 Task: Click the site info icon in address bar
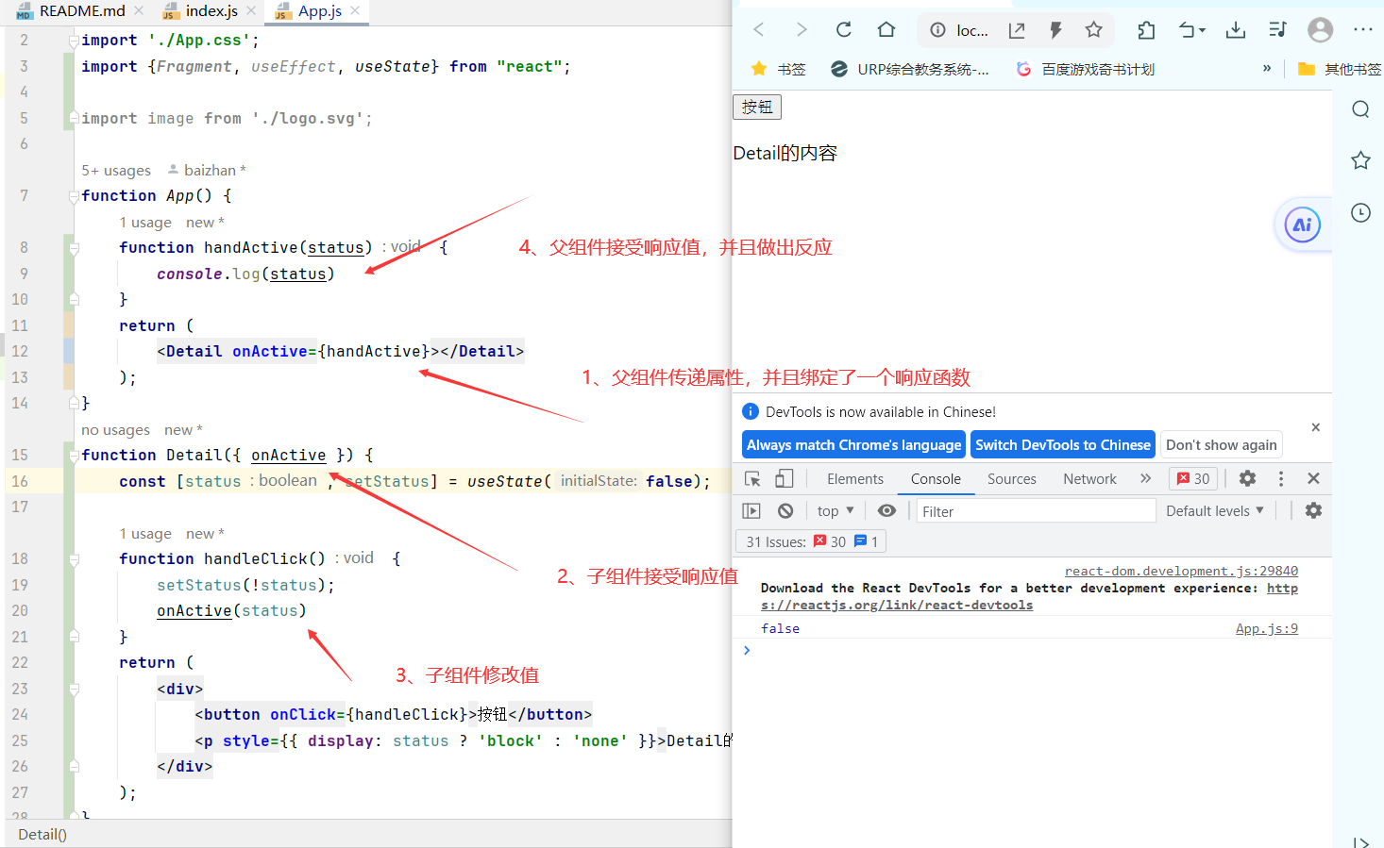click(937, 30)
